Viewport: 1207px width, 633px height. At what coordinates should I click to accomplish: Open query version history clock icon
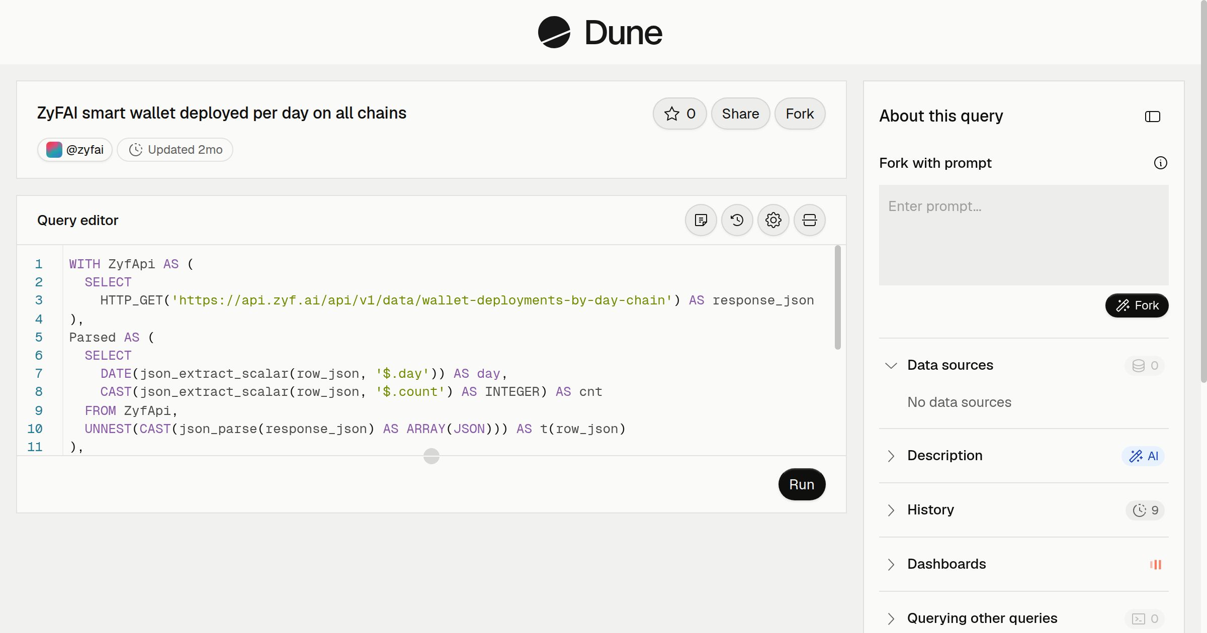[x=737, y=220]
